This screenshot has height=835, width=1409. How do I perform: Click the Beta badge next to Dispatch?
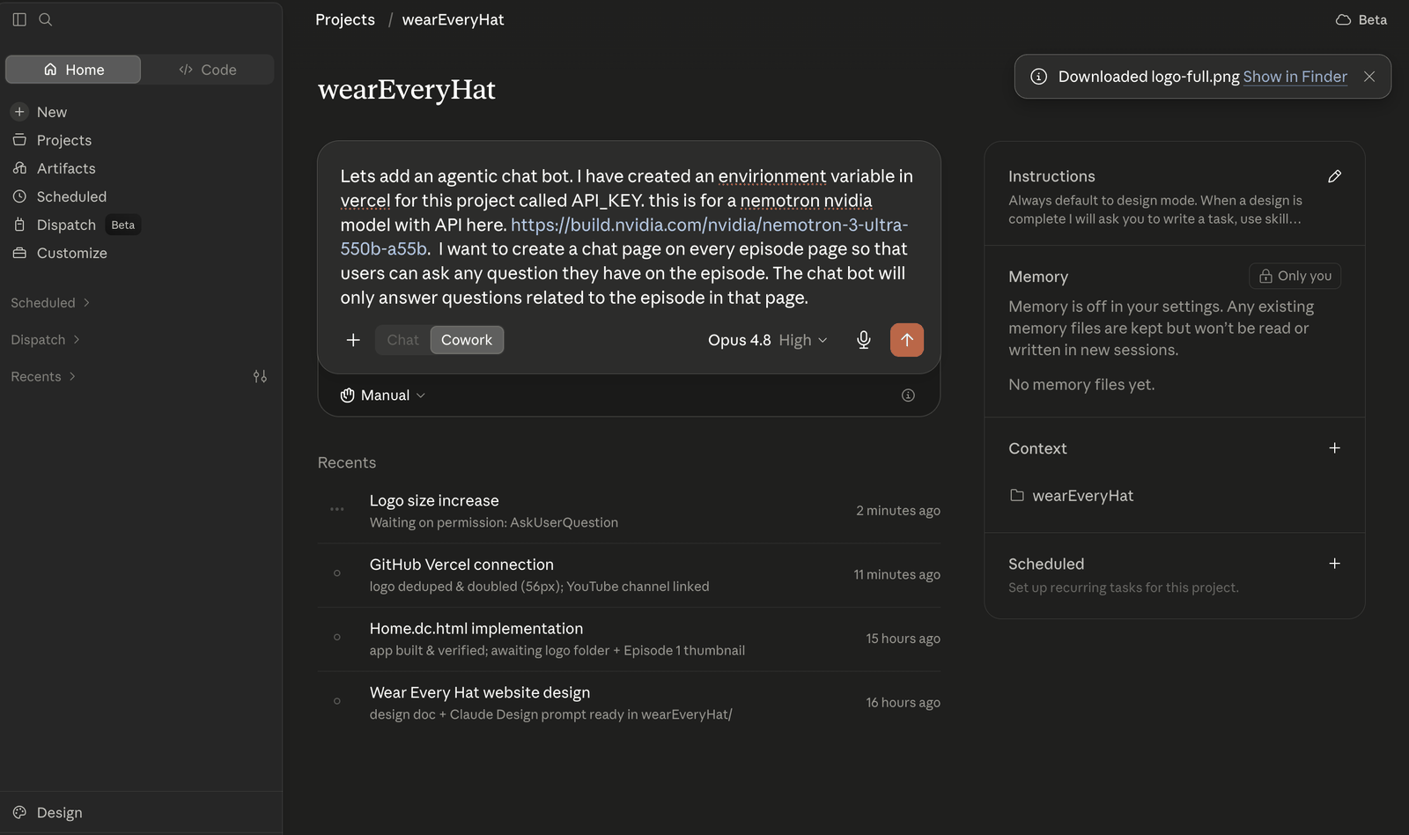[x=123, y=225]
